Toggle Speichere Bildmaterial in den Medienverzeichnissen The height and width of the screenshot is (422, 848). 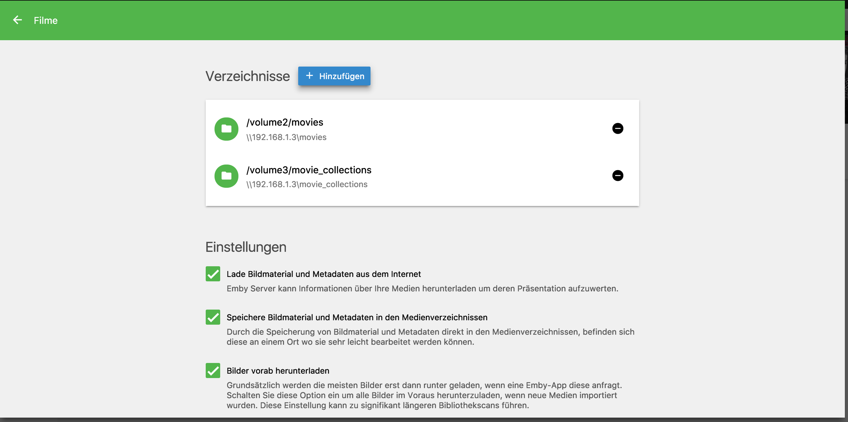pos(213,317)
